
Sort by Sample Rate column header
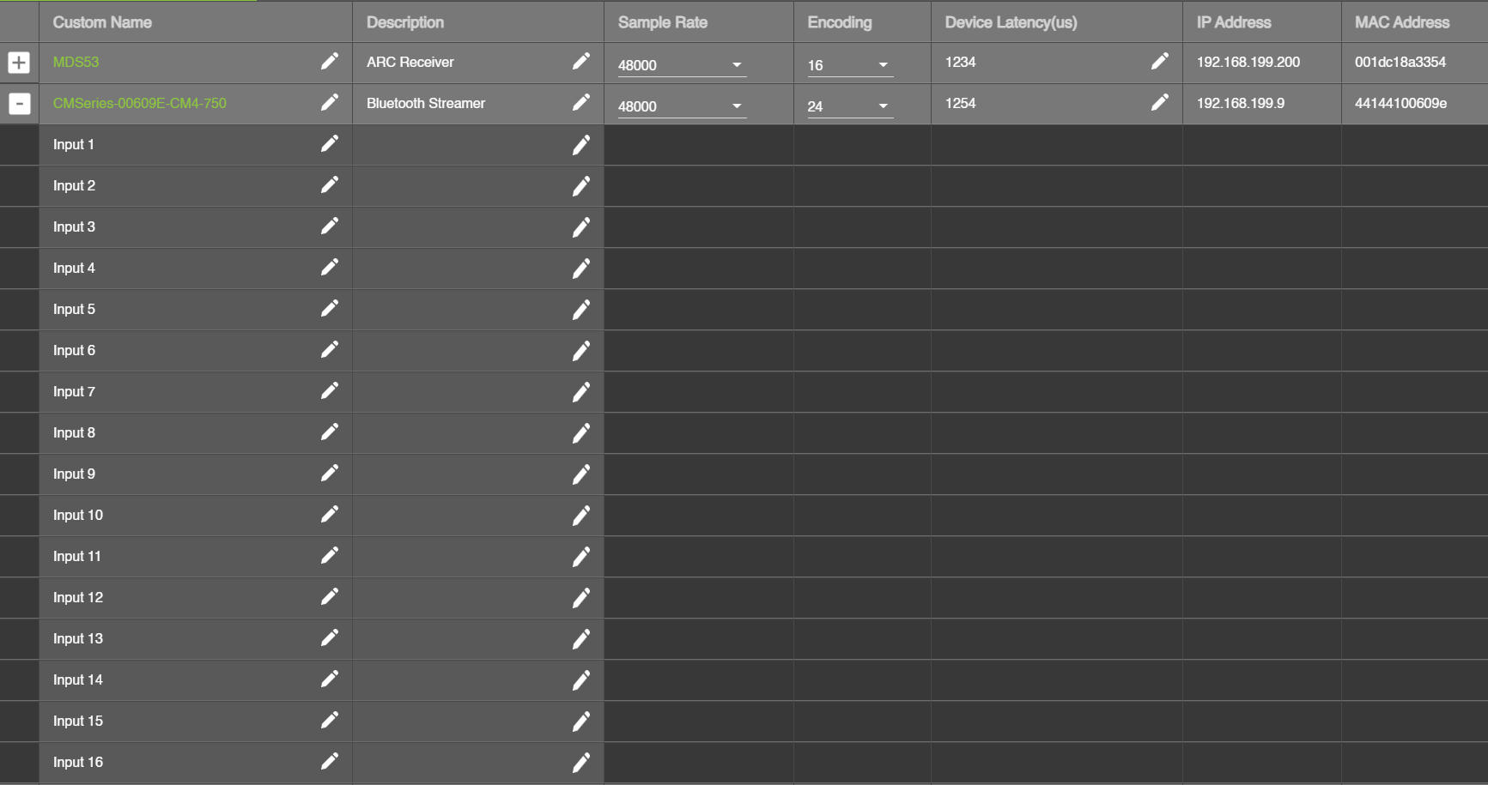(x=663, y=22)
